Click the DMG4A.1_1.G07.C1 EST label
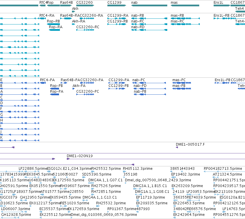The width and height of the screenshot is (245, 219). tap(105, 180)
